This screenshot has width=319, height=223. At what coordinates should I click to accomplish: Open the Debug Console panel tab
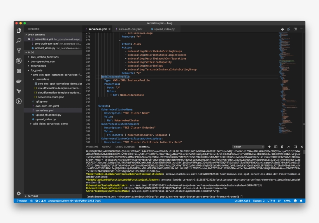coord(125,147)
